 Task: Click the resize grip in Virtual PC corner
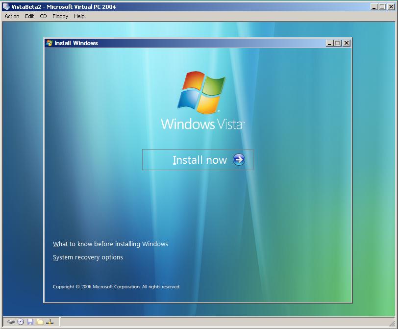click(x=393, y=324)
